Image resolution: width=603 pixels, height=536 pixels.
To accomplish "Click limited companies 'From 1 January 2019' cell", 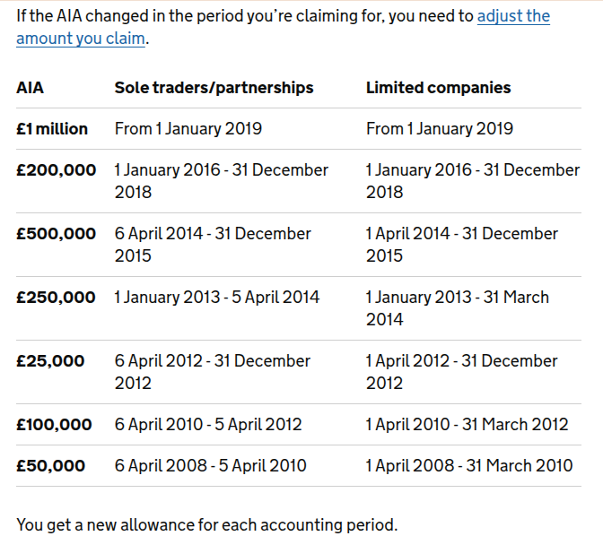I will [440, 129].
